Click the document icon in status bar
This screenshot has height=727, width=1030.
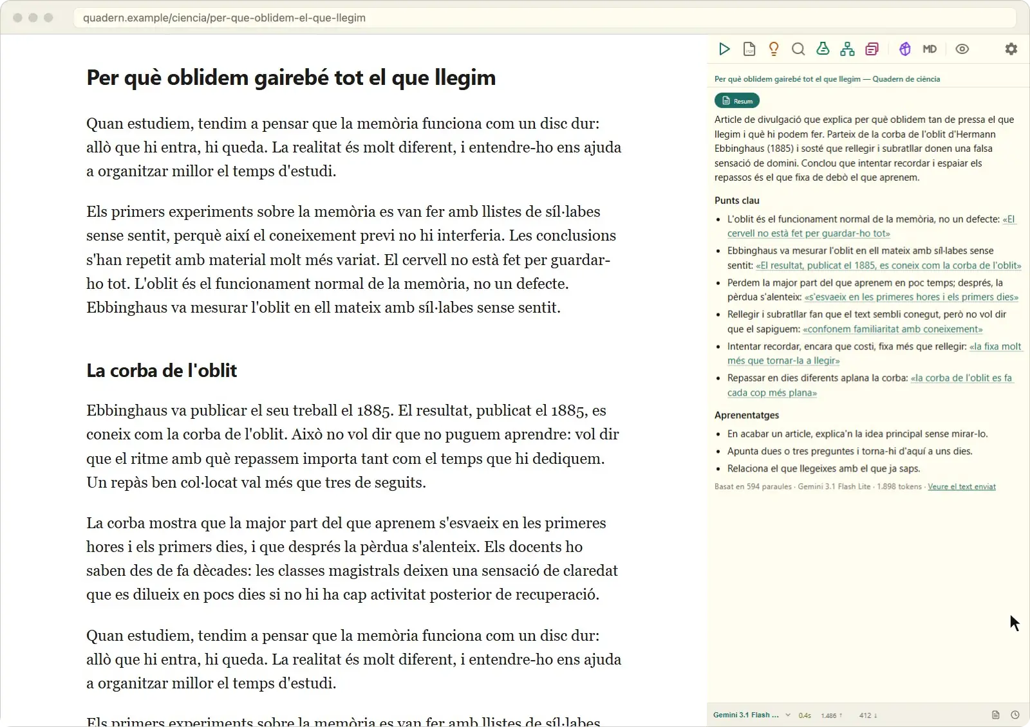click(996, 715)
